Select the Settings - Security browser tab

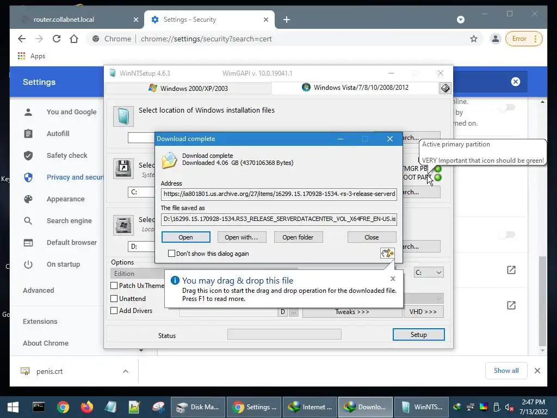pos(209,20)
